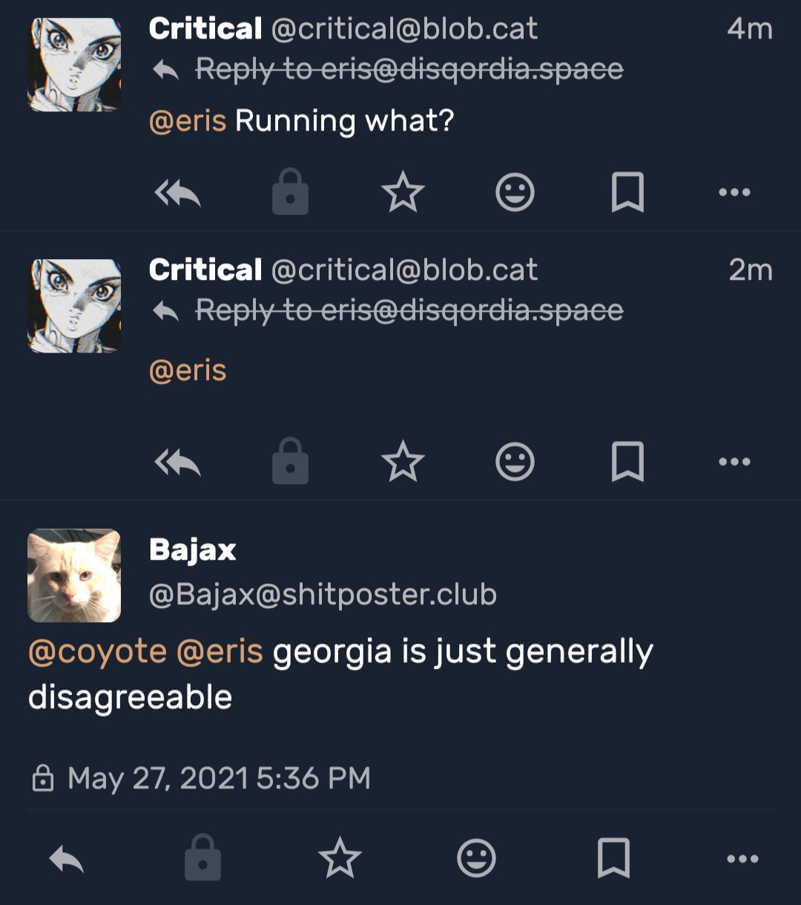Click the May 27, 2021 5:36 PM timestamp

(x=219, y=778)
